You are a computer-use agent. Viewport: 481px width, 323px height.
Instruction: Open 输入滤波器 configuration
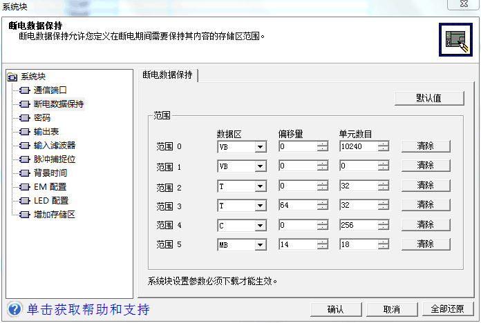[54, 146]
